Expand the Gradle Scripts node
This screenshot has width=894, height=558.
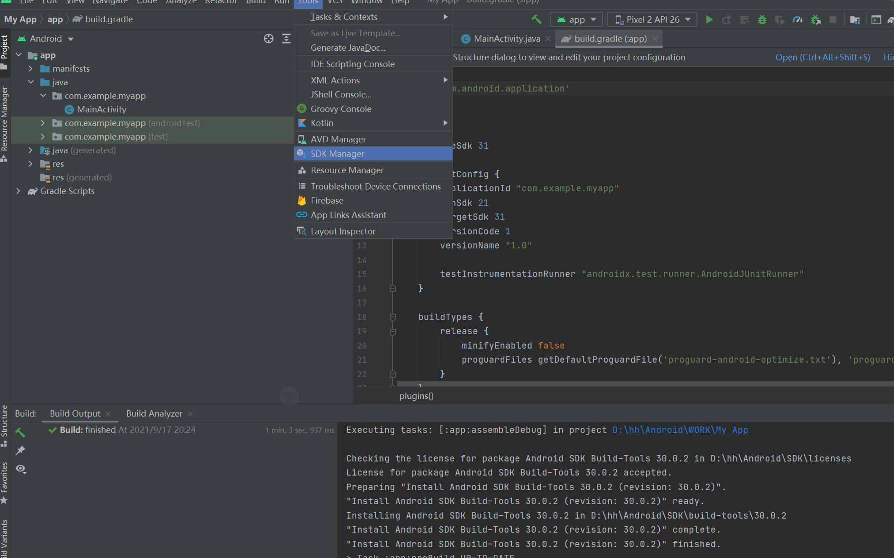(x=18, y=191)
